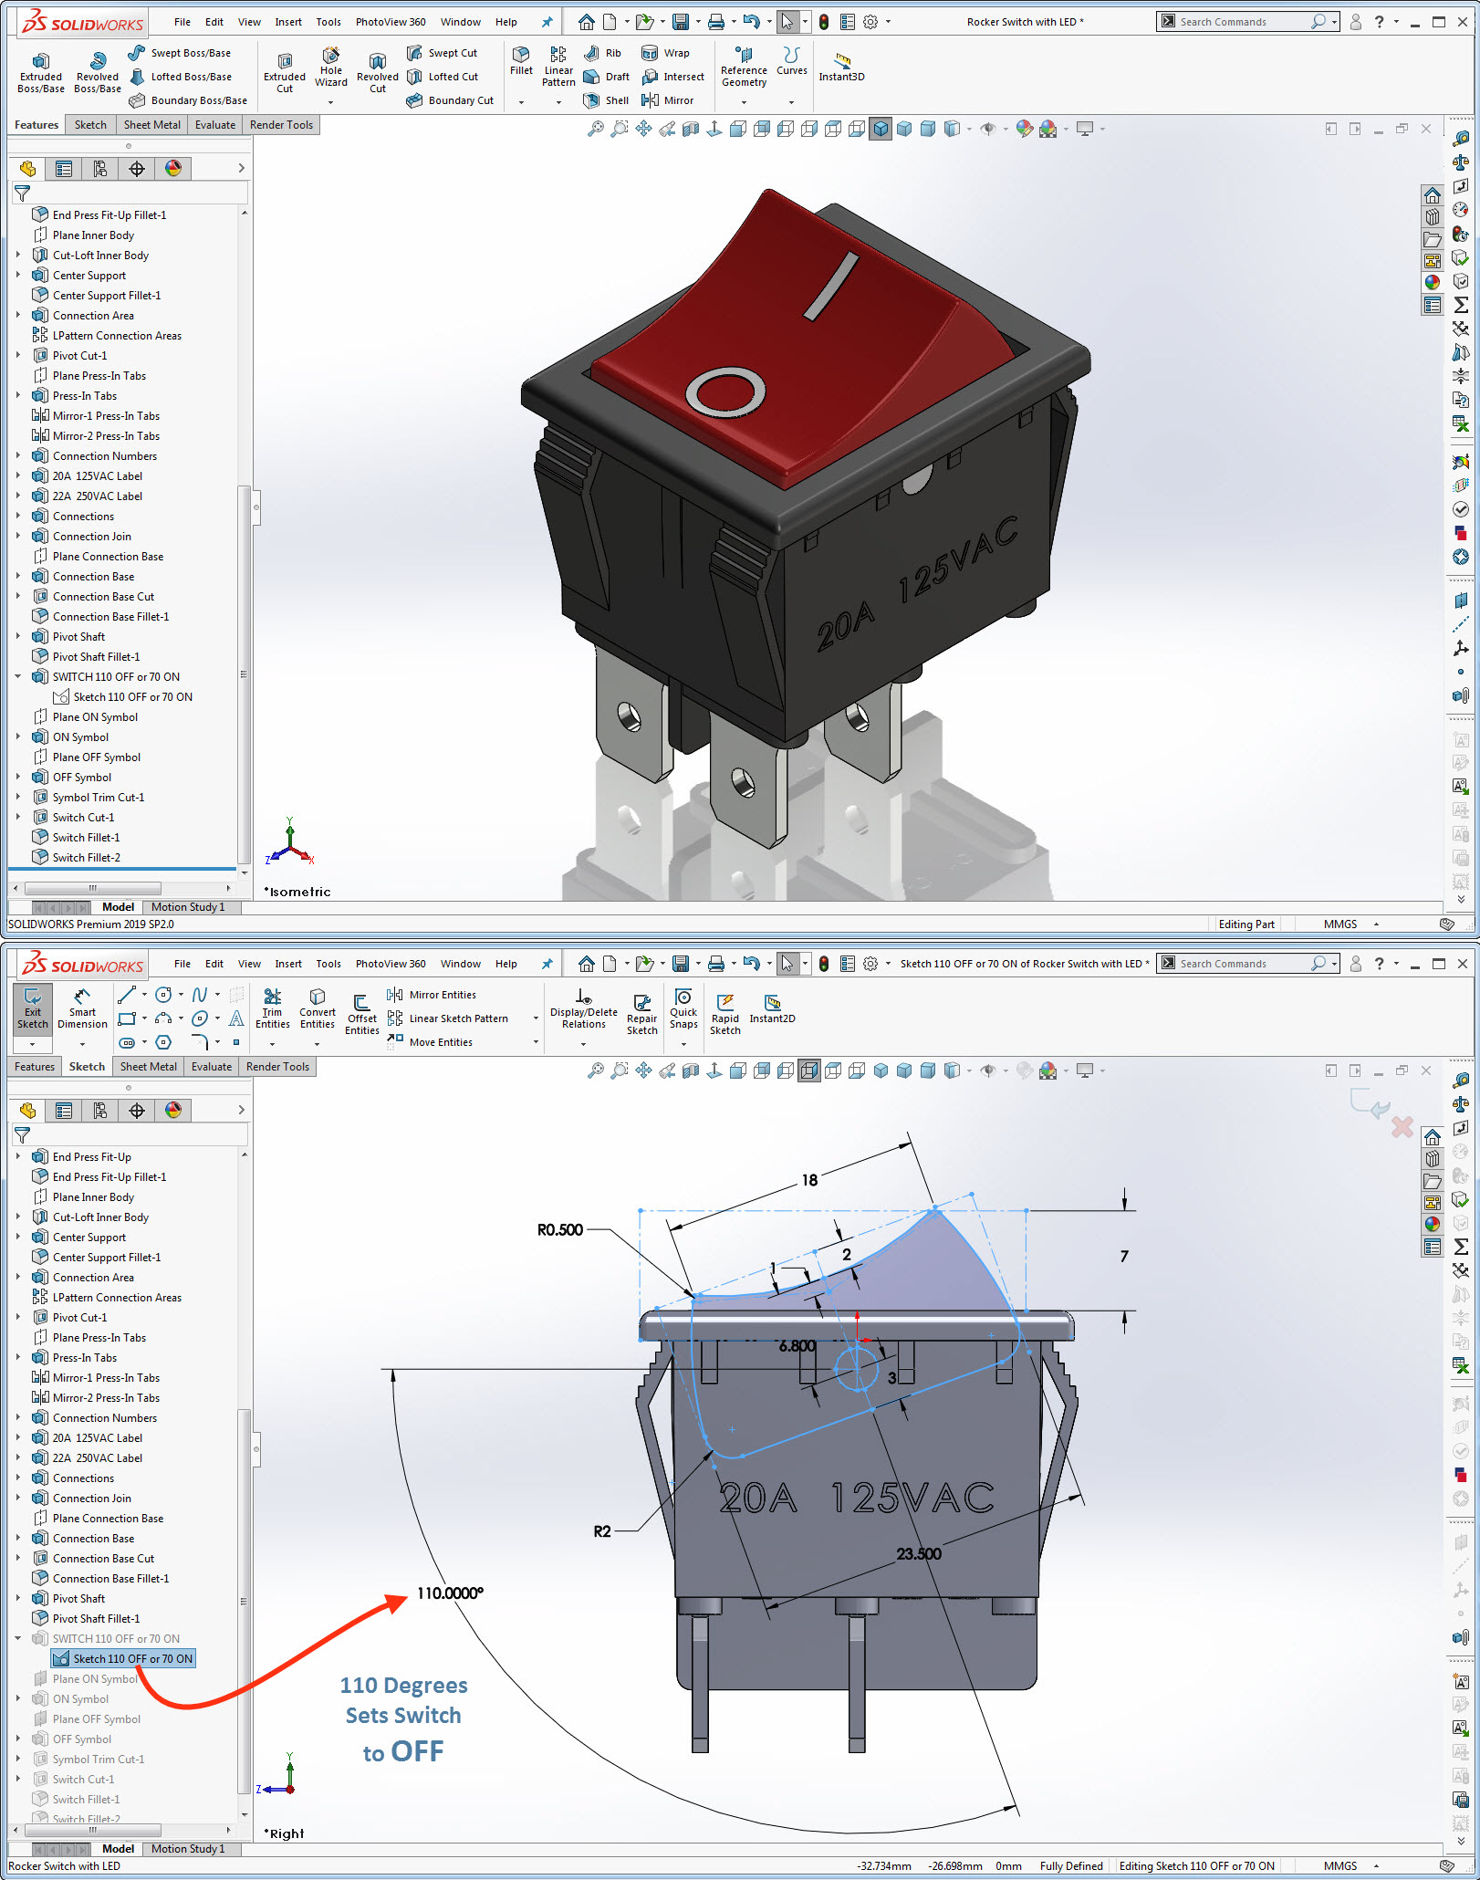Screen dimensions: 1480x1880
Task: Click the Wrap tool
Action: tap(666, 53)
